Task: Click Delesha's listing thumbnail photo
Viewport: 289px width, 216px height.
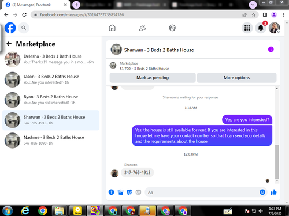Action: point(12,59)
